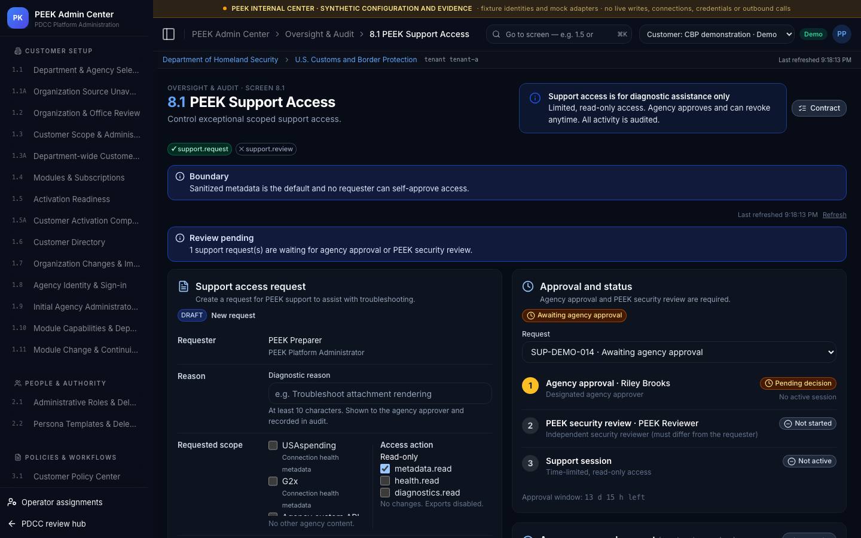Image resolution: width=861 pixels, height=538 pixels.
Task: Go to Oversight & Audit breadcrumb
Action: pos(319,34)
